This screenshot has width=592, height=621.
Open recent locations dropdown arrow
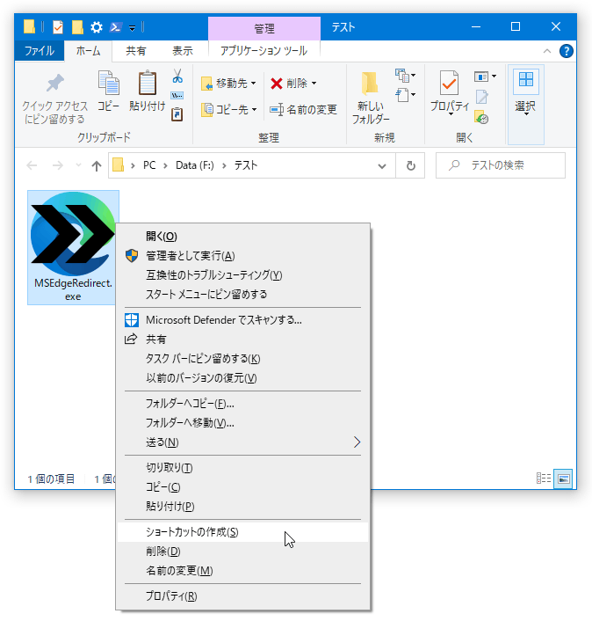78,164
